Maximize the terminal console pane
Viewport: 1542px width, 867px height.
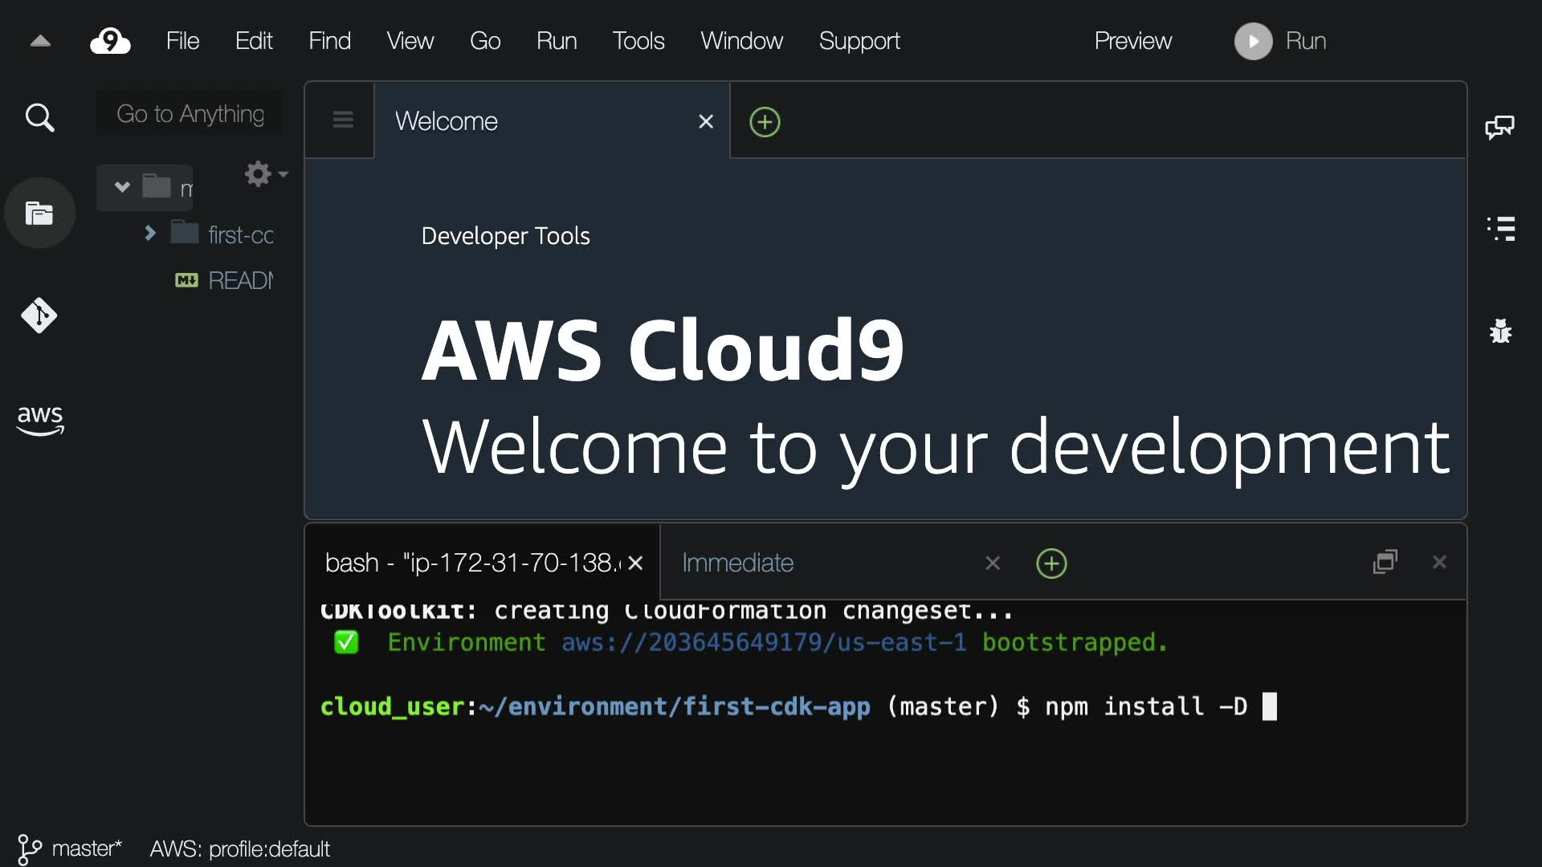pos(1385,562)
